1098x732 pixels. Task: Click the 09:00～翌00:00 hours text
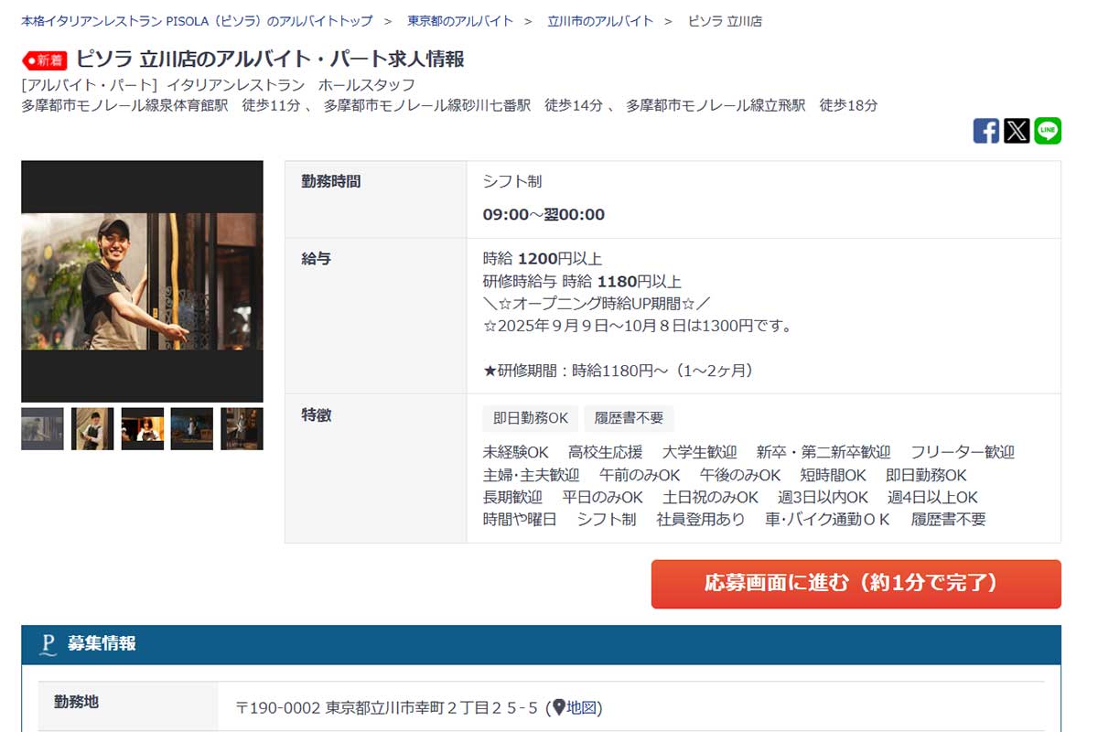click(x=544, y=215)
